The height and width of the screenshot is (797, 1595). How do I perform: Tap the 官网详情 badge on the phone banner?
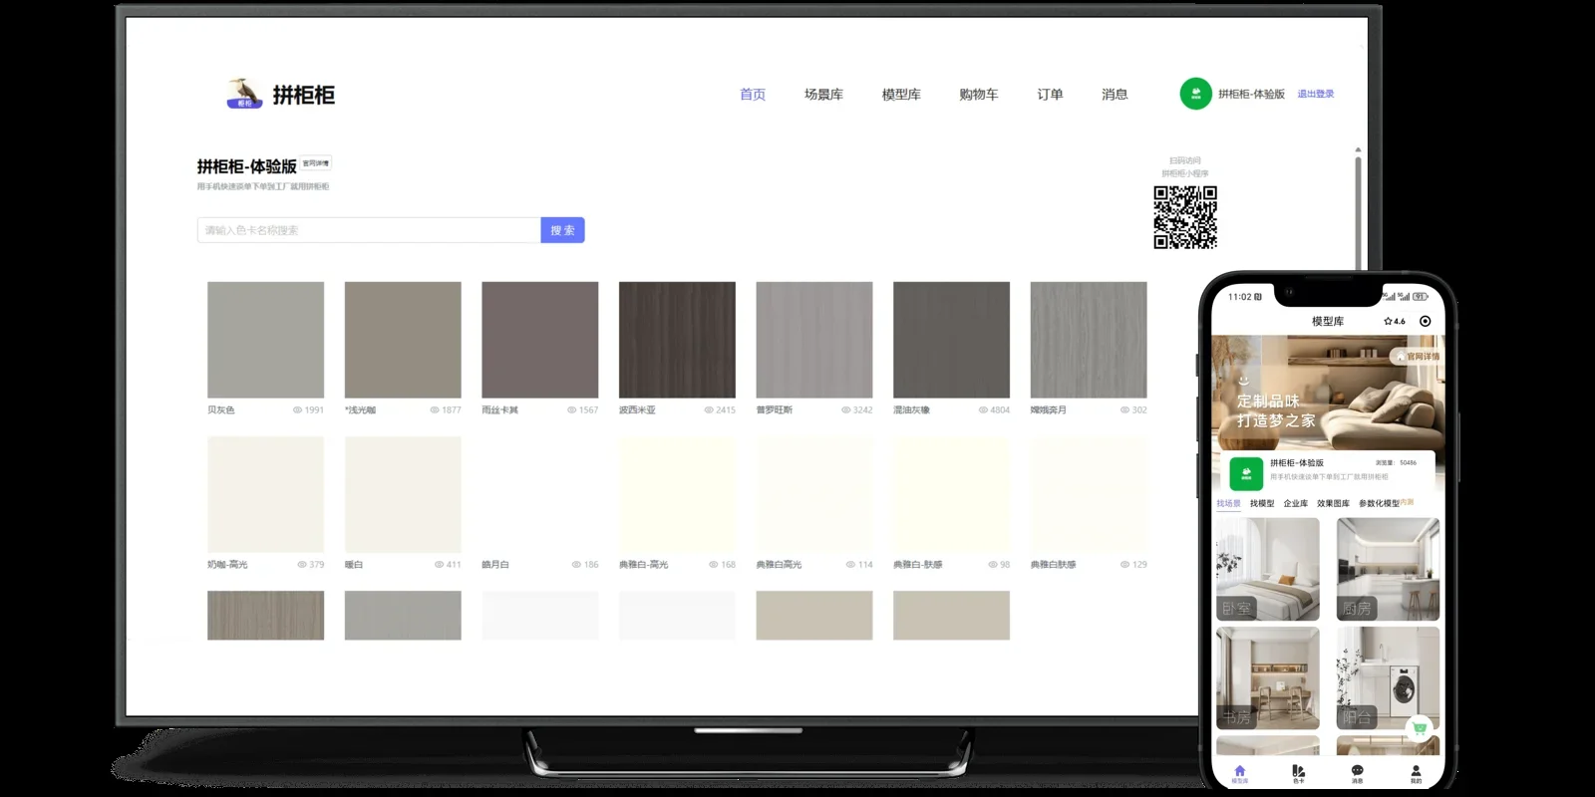point(1418,356)
